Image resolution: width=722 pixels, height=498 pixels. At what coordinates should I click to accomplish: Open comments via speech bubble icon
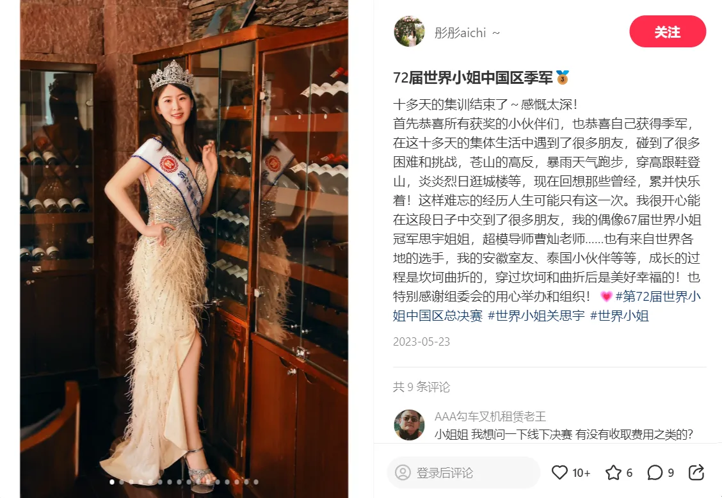tap(654, 472)
